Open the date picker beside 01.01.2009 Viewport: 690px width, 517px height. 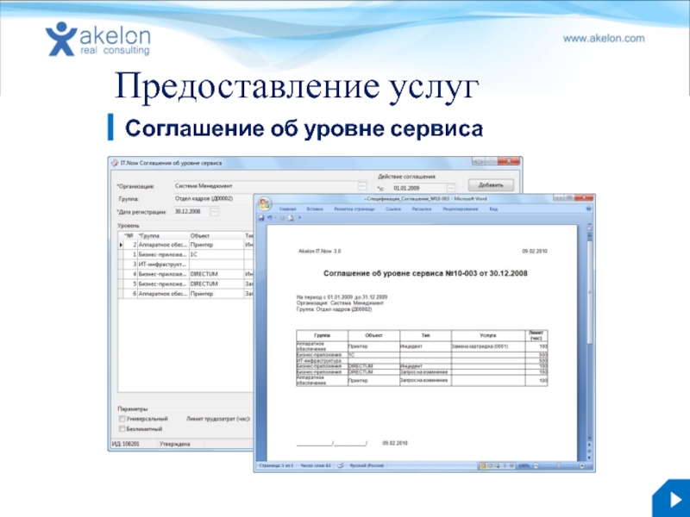(x=450, y=188)
